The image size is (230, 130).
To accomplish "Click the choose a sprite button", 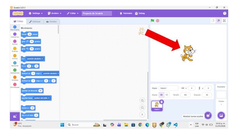I will click(x=208, y=115).
